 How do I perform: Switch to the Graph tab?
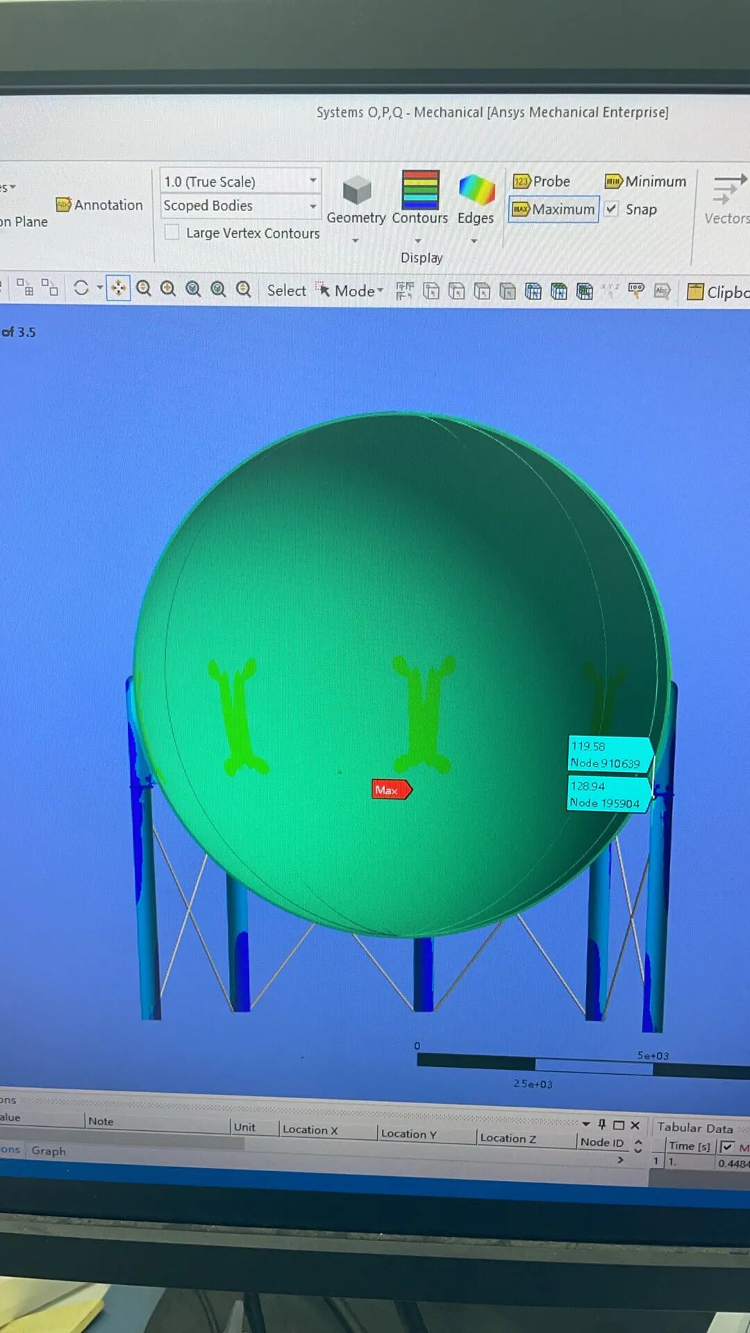[x=49, y=1151]
